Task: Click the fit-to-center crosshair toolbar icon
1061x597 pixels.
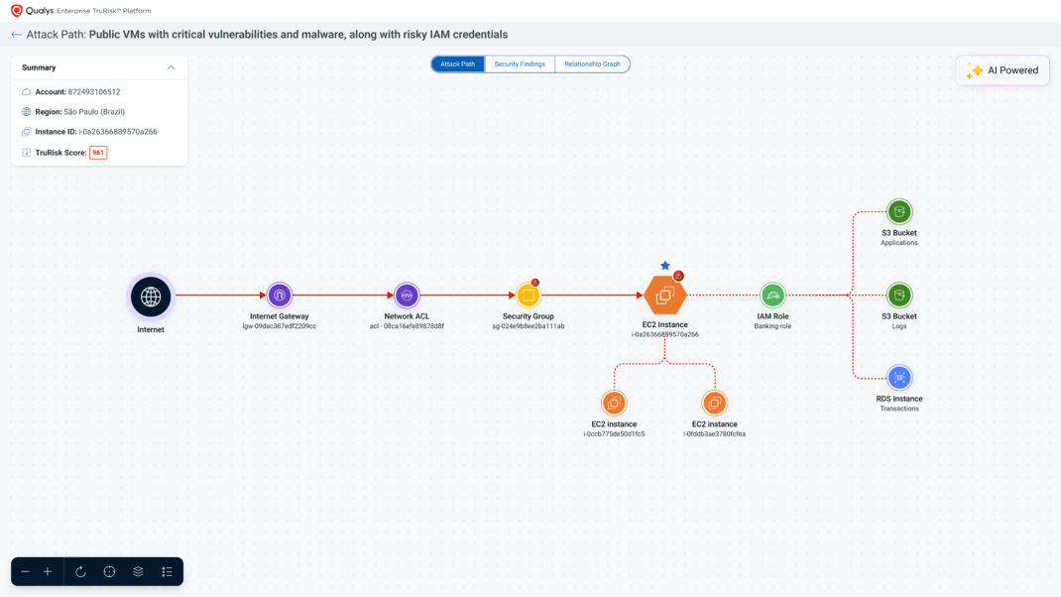Action: (x=108, y=571)
